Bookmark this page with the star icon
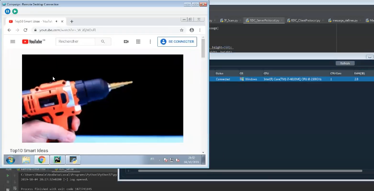Viewport: 374px width, 191px height. click(182, 30)
